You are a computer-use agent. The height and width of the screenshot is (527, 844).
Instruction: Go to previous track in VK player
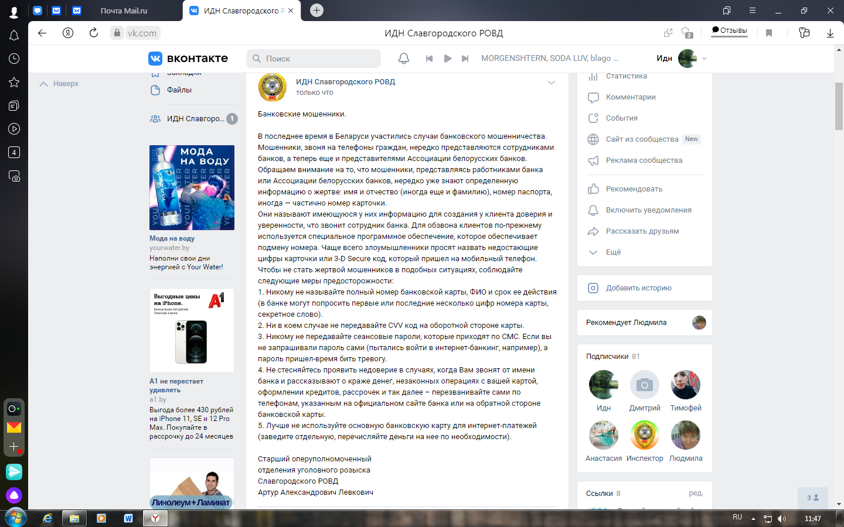pyautogui.click(x=429, y=59)
